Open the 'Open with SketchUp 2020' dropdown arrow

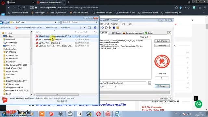41,28
